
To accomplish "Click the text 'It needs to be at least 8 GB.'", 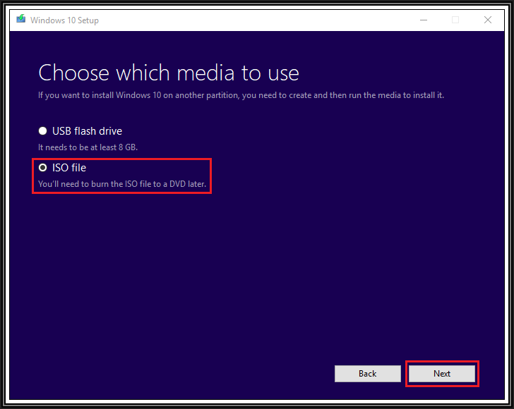I will point(88,147).
